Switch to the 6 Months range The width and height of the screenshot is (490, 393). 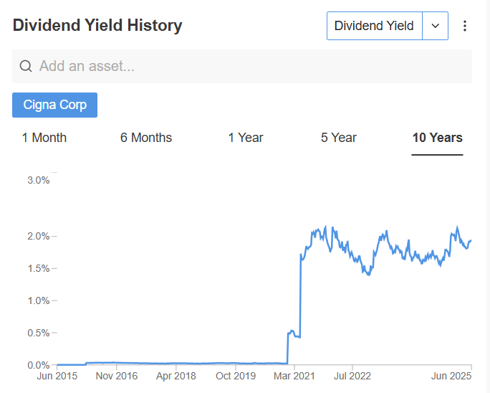tap(146, 138)
